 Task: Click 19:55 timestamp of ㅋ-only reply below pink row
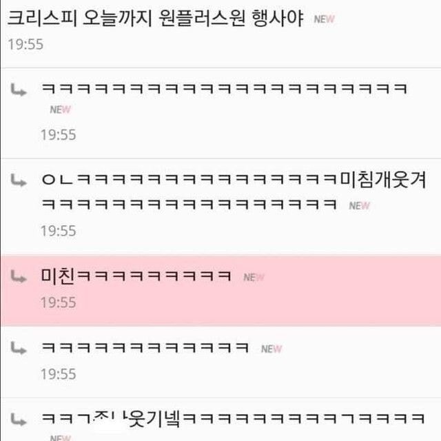pos(58,374)
